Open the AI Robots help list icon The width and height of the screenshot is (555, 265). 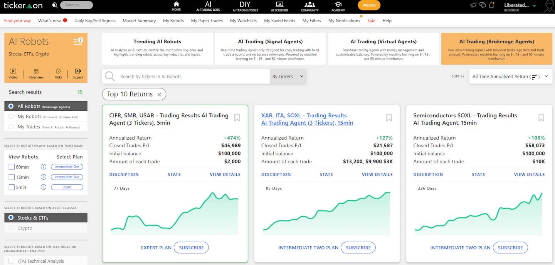coord(78,41)
